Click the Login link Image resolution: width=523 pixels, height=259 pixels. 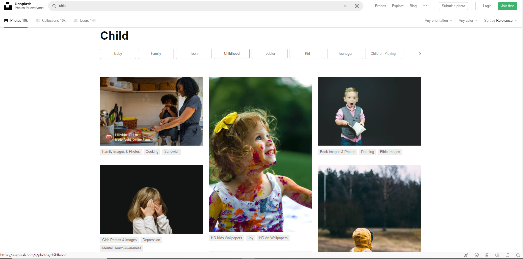pyautogui.click(x=487, y=6)
